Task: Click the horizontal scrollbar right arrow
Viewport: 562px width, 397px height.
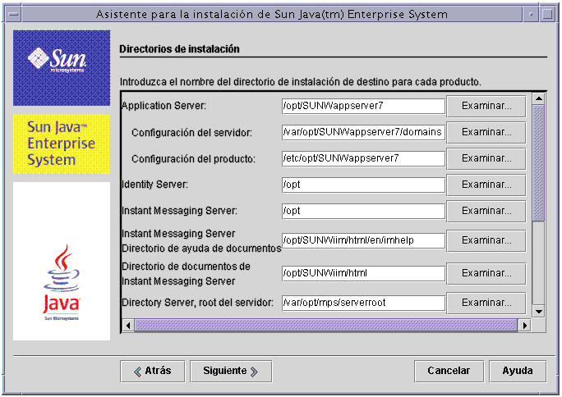Action: pos(525,326)
